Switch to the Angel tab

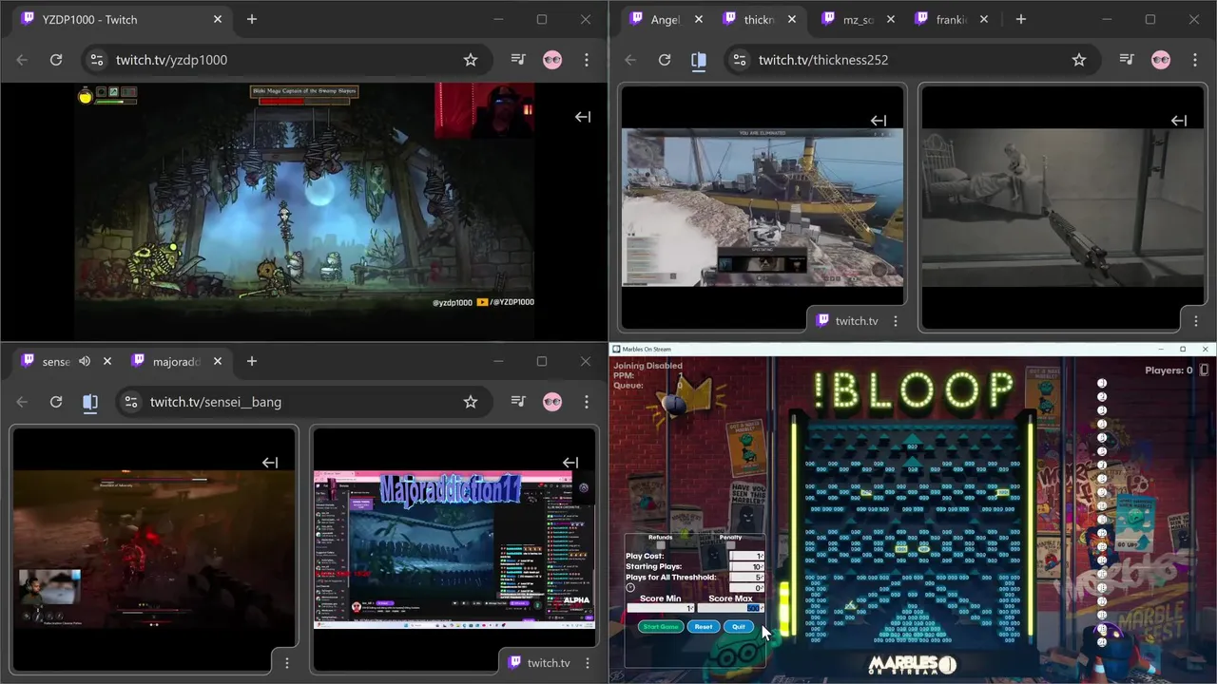(x=666, y=19)
